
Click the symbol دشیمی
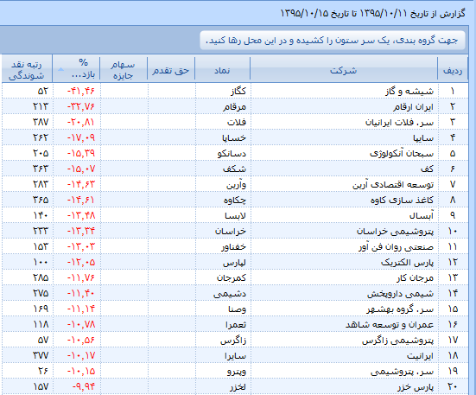tap(230, 293)
